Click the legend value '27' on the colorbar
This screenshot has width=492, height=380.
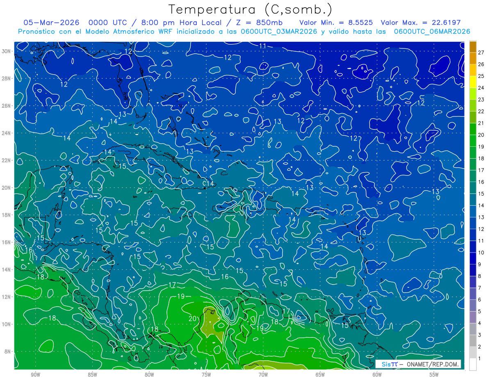pos(481,52)
